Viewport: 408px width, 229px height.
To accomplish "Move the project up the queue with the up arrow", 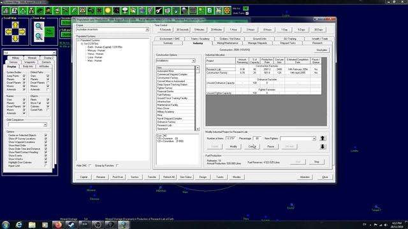I will point(323,138).
